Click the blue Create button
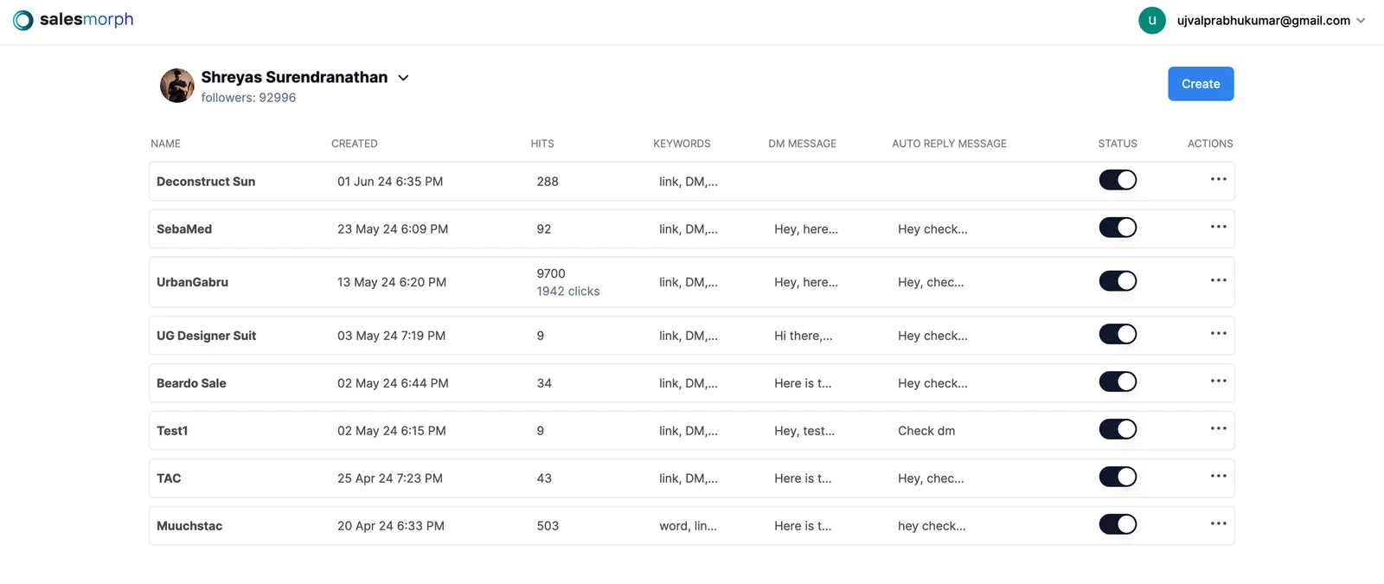1384x584 pixels. tap(1201, 84)
